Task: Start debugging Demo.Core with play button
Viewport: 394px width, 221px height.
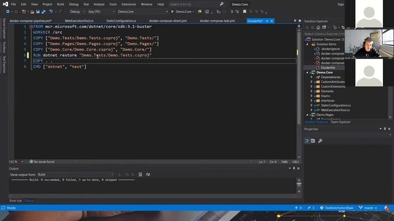Action: point(172,12)
